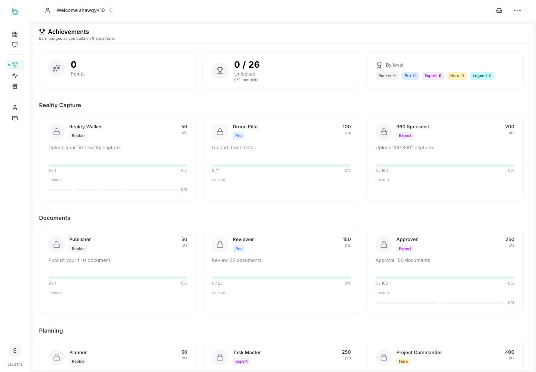This screenshot has width=536, height=372.
Task: Click the '0% complete' text
Action: pos(246,80)
